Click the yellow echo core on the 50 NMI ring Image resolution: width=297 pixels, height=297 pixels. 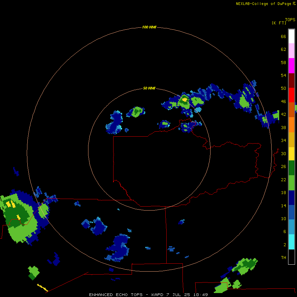(184, 99)
